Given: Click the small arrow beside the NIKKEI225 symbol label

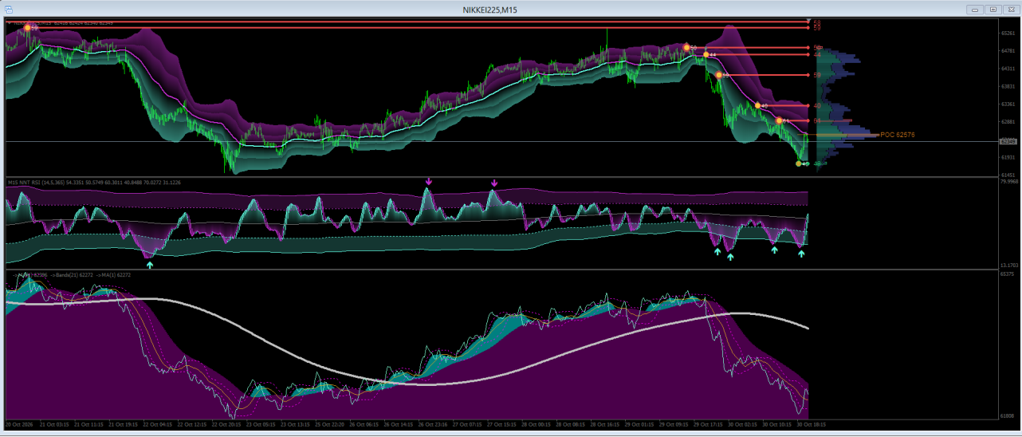Looking at the screenshot, I should click(9, 23).
